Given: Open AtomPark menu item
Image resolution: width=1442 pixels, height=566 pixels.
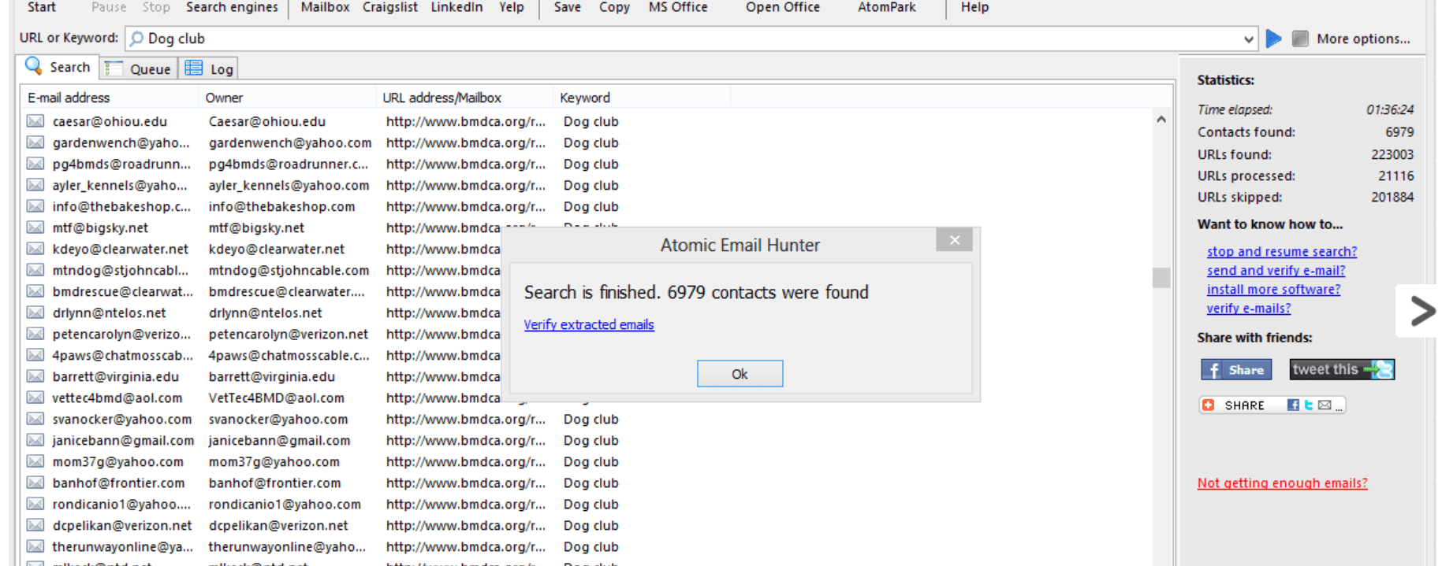Looking at the screenshot, I should tap(887, 7).
